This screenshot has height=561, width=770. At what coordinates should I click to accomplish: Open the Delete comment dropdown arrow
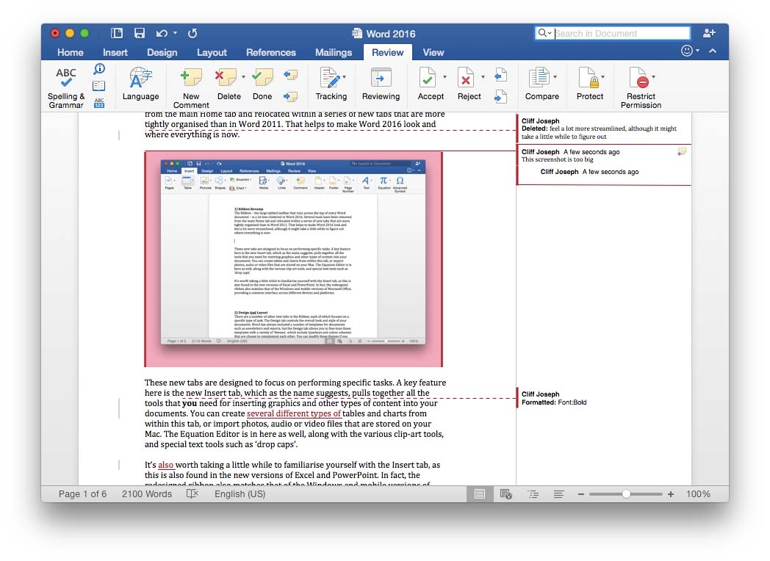tap(244, 77)
